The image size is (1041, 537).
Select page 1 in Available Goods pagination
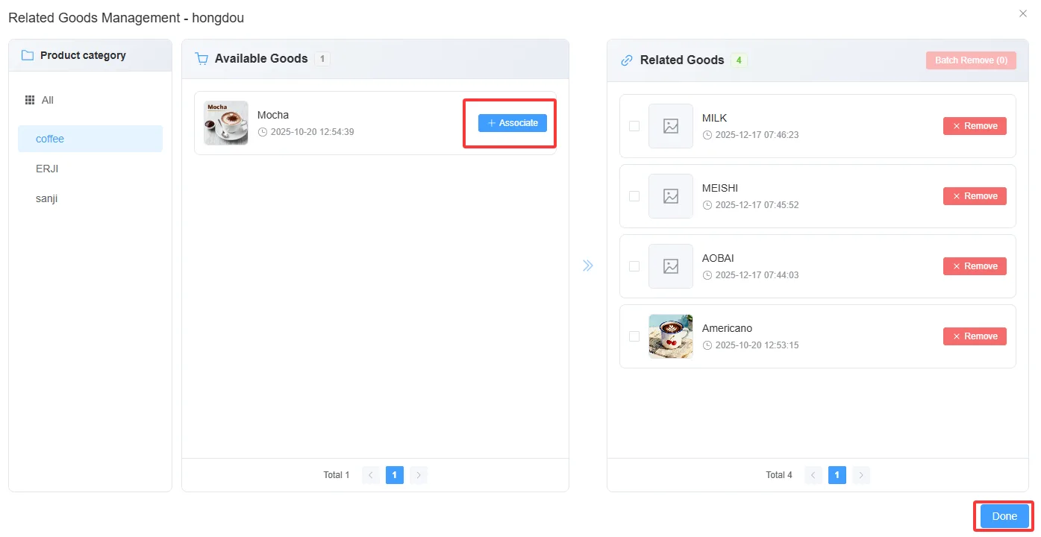tap(395, 475)
